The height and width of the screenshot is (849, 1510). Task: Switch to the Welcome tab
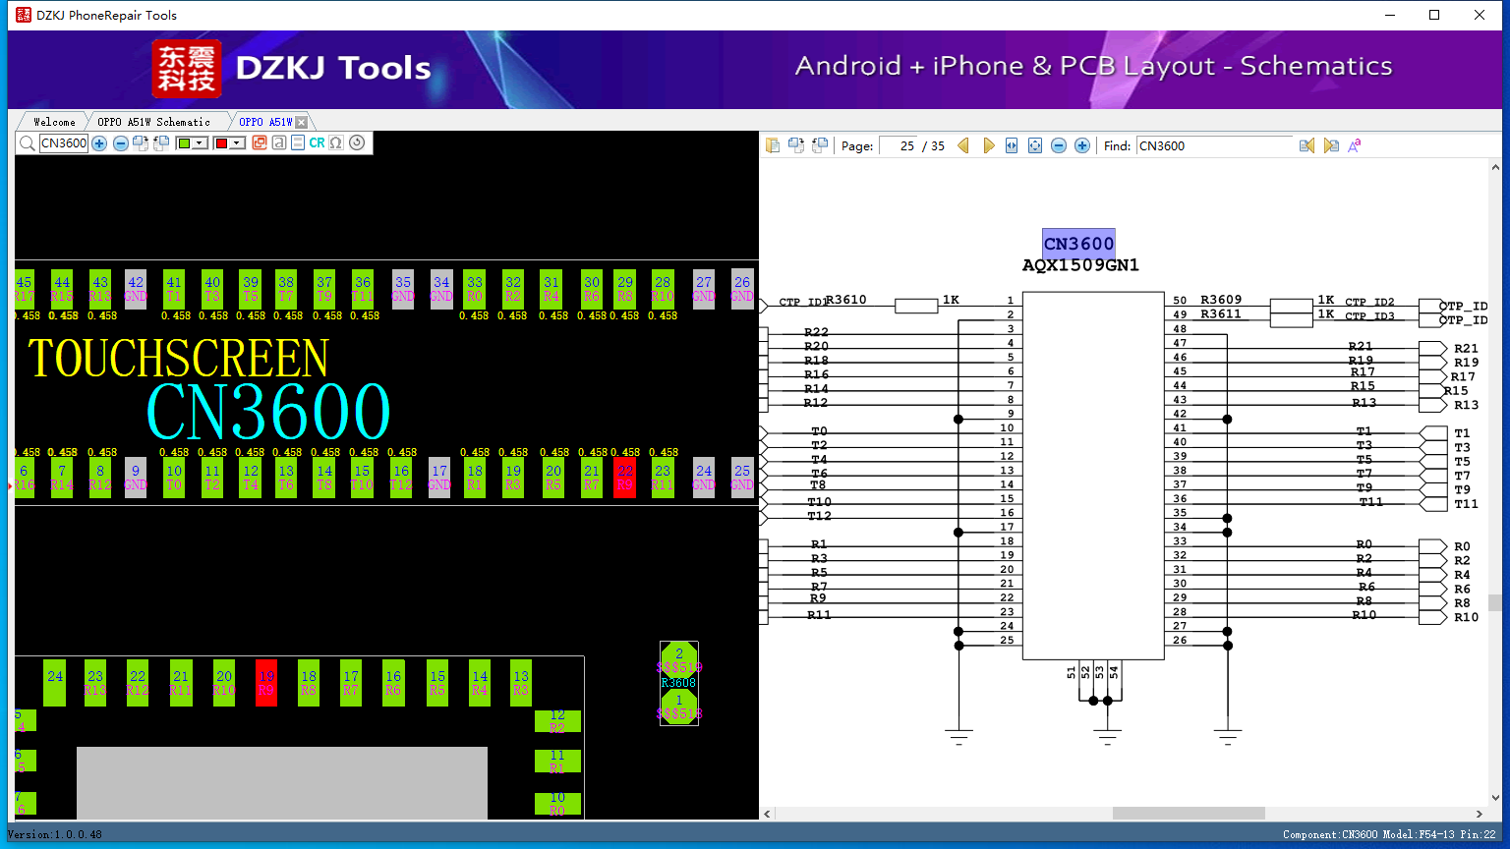(x=54, y=122)
